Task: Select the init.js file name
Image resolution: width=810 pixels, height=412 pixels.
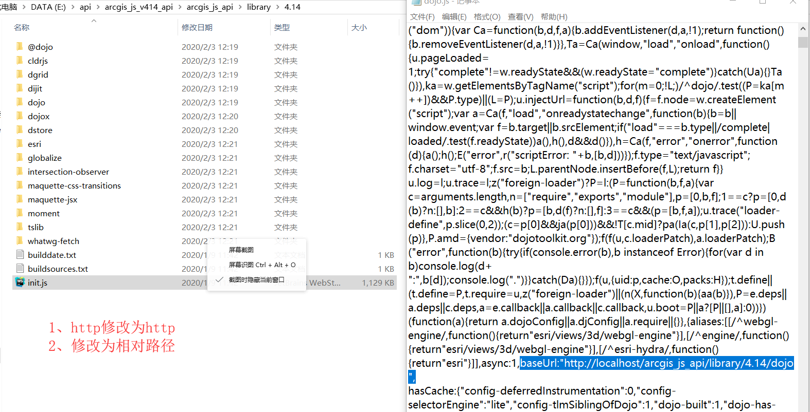Action: (x=38, y=283)
